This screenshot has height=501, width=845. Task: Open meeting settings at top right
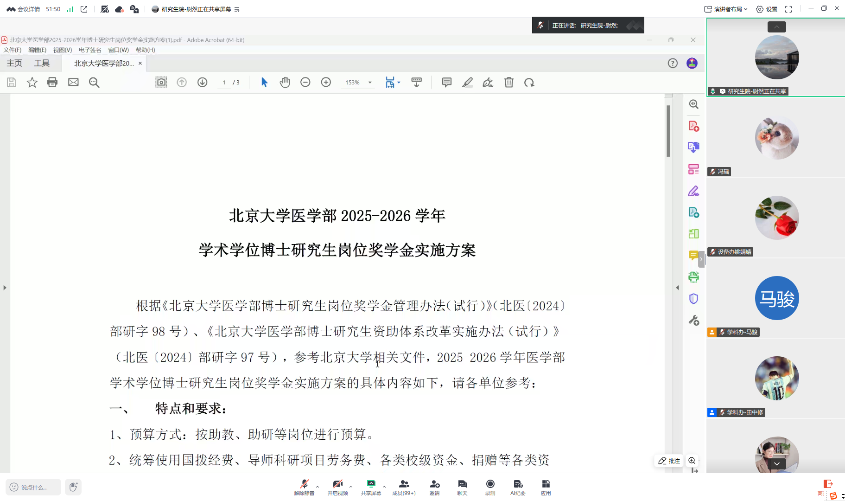[x=767, y=9]
